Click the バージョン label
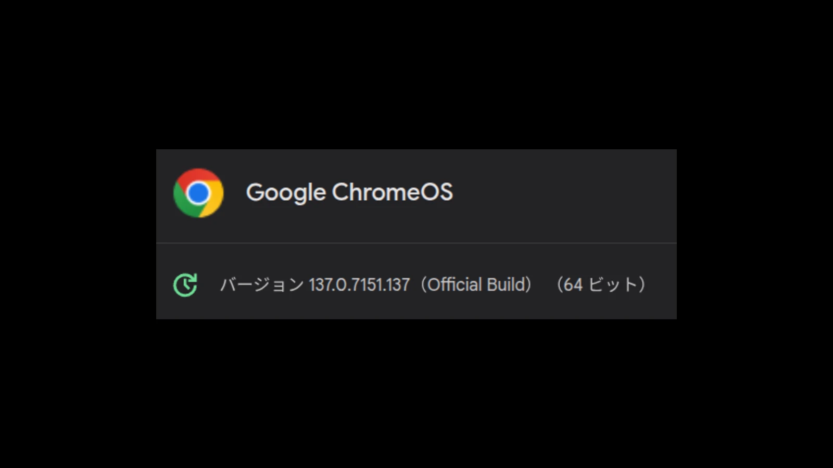The height and width of the screenshot is (468, 833). (x=262, y=285)
